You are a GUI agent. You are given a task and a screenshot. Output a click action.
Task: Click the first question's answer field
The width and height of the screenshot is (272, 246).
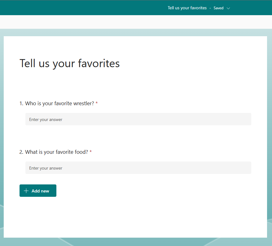click(138, 119)
